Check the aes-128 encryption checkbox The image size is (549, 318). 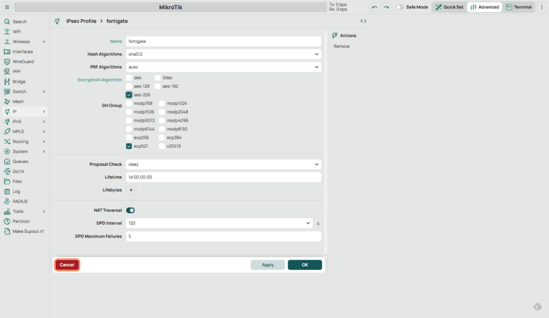coord(129,86)
